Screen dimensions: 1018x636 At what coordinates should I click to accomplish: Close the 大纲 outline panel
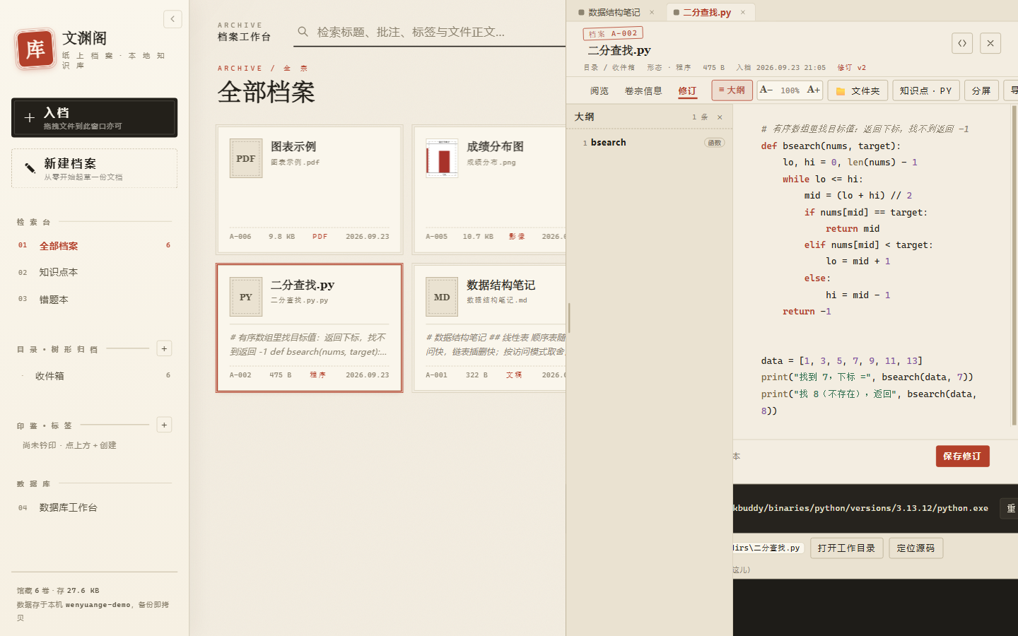pos(720,117)
